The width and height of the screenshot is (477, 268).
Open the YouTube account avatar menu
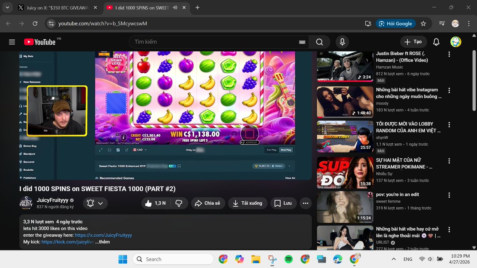(x=456, y=42)
